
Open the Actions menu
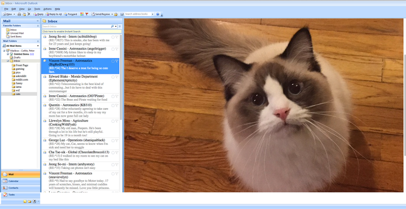pyautogui.click(x=47, y=9)
